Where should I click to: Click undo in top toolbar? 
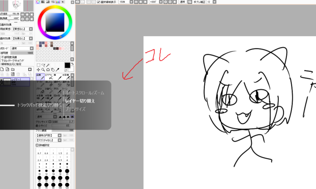pyautogui.click(x=77, y=2)
